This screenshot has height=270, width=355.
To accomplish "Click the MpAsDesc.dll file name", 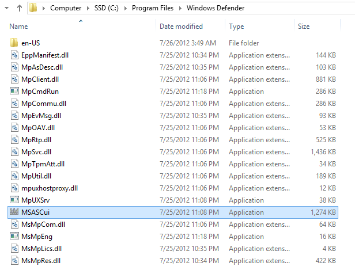I will click(x=42, y=67).
